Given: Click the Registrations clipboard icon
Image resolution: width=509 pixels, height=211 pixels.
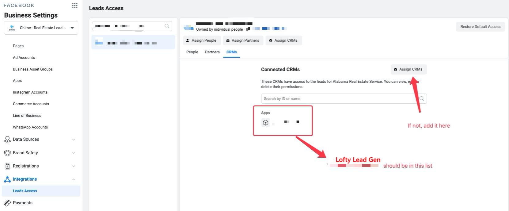Looking at the screenshot, I should tap(7, 166).
